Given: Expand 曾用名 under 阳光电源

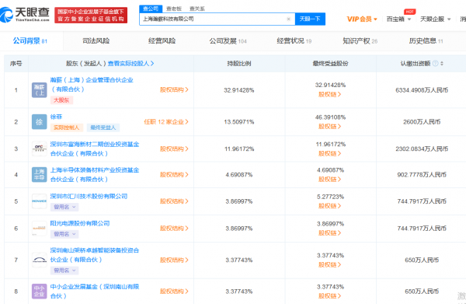Looking at the screenshot, I should [x=64, y=234].
